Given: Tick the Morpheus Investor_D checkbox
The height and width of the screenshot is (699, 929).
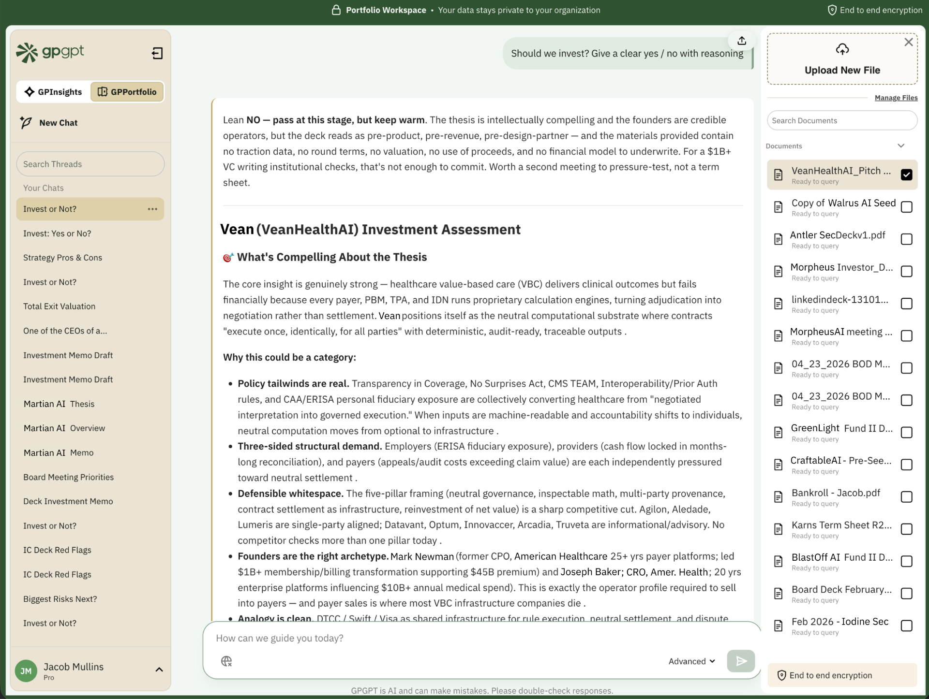Looking at the screenshot, I should coord(907,271).
